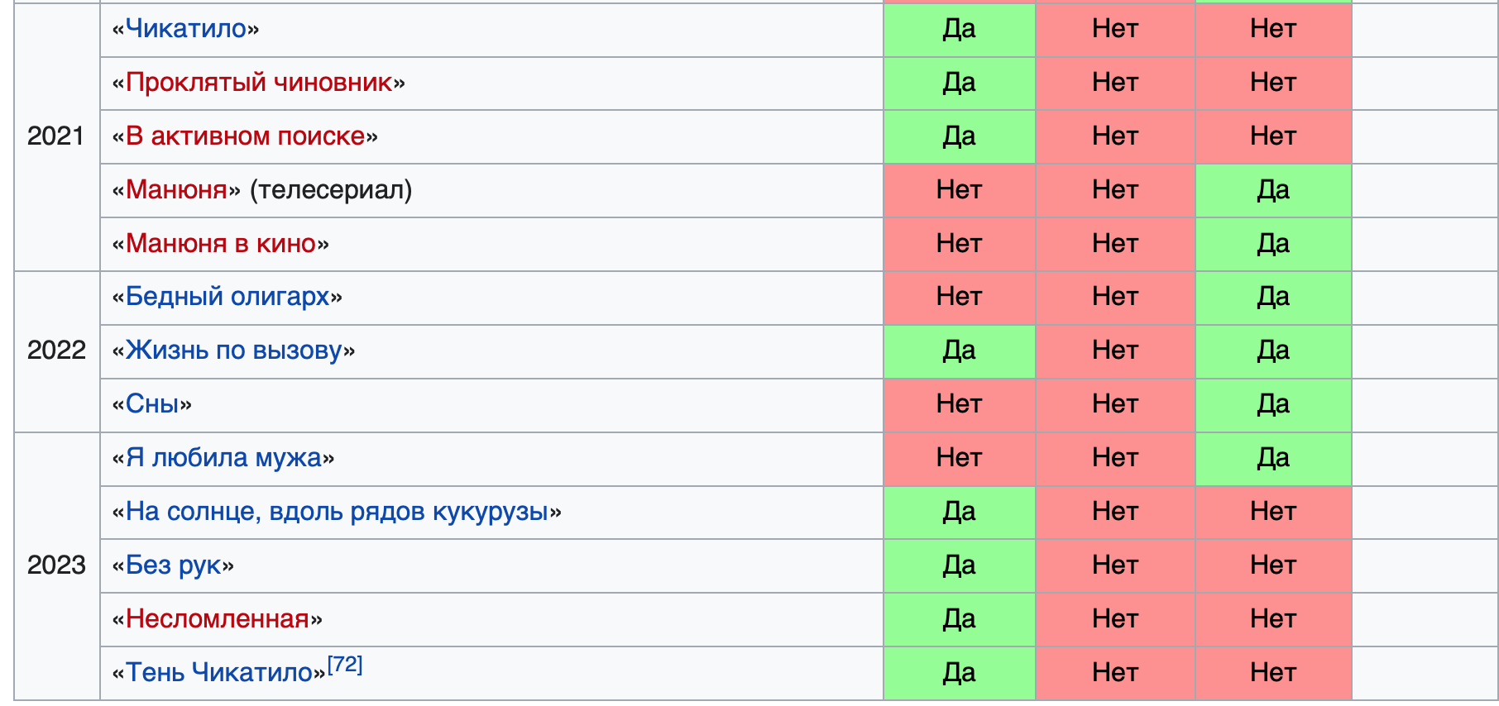
Task: Click green «Да» cell in «Чикатило» row
Action: [960, 30]
